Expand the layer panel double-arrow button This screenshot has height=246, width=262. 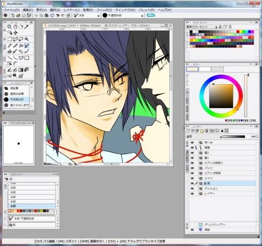257,126
